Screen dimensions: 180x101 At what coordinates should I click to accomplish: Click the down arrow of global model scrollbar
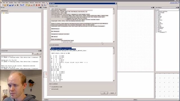[114, 42]
